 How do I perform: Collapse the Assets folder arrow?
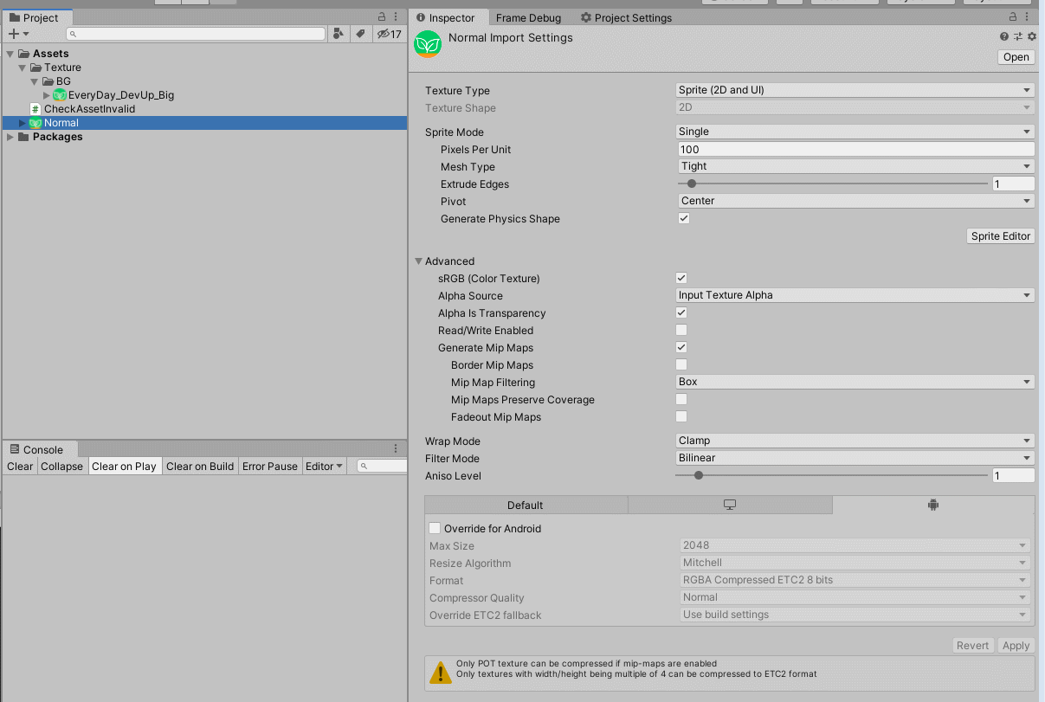tap(10, 54)
